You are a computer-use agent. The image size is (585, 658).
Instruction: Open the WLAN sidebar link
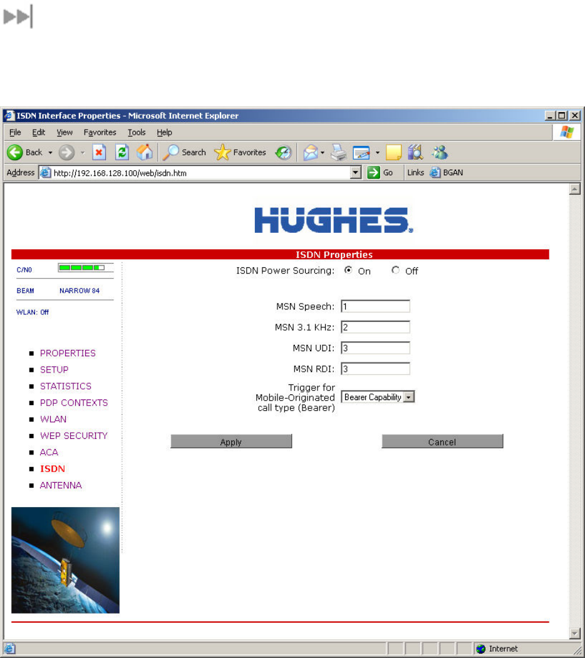pos(53,419)
